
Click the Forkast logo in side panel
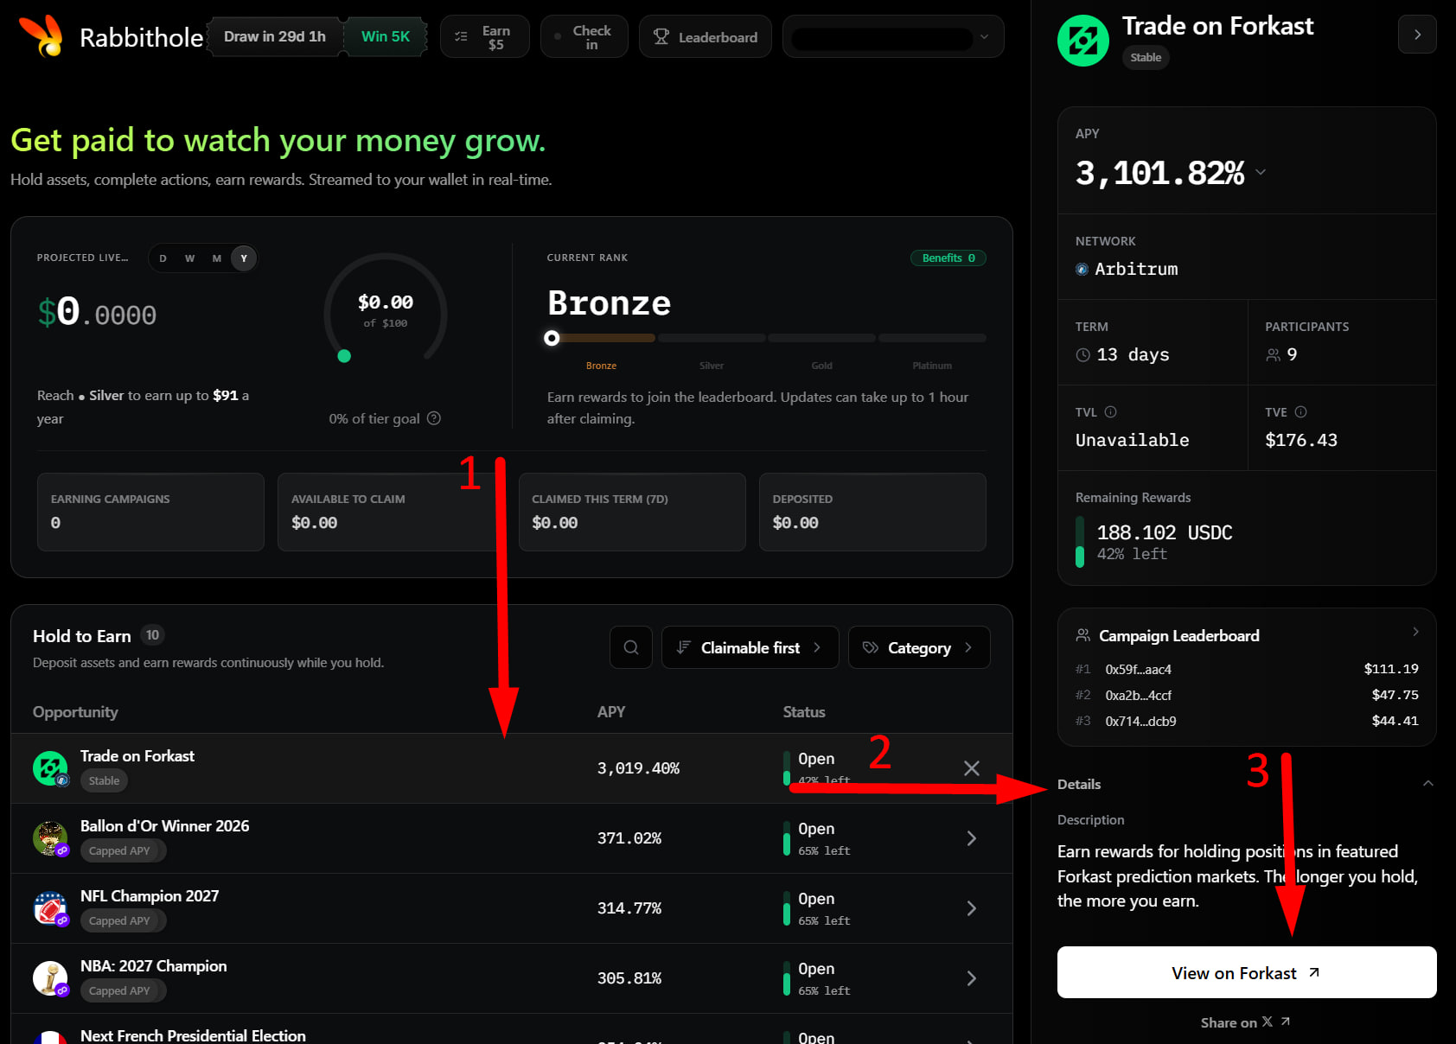tap(1083, 41)
